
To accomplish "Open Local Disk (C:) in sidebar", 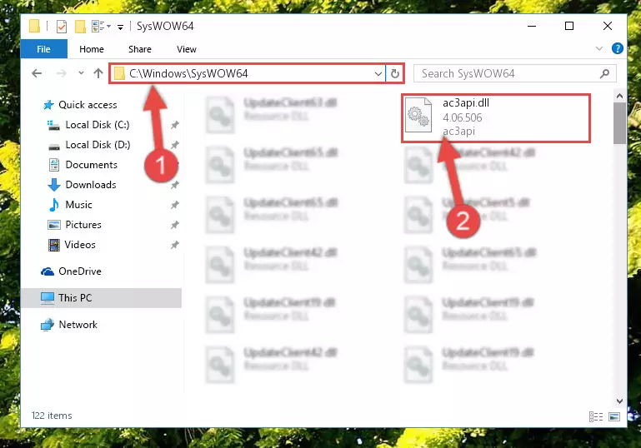I will click(98, 125).
